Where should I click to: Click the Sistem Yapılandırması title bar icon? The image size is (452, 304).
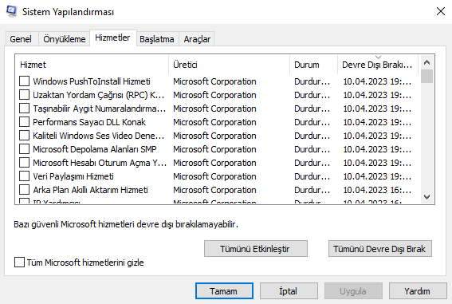11,11
